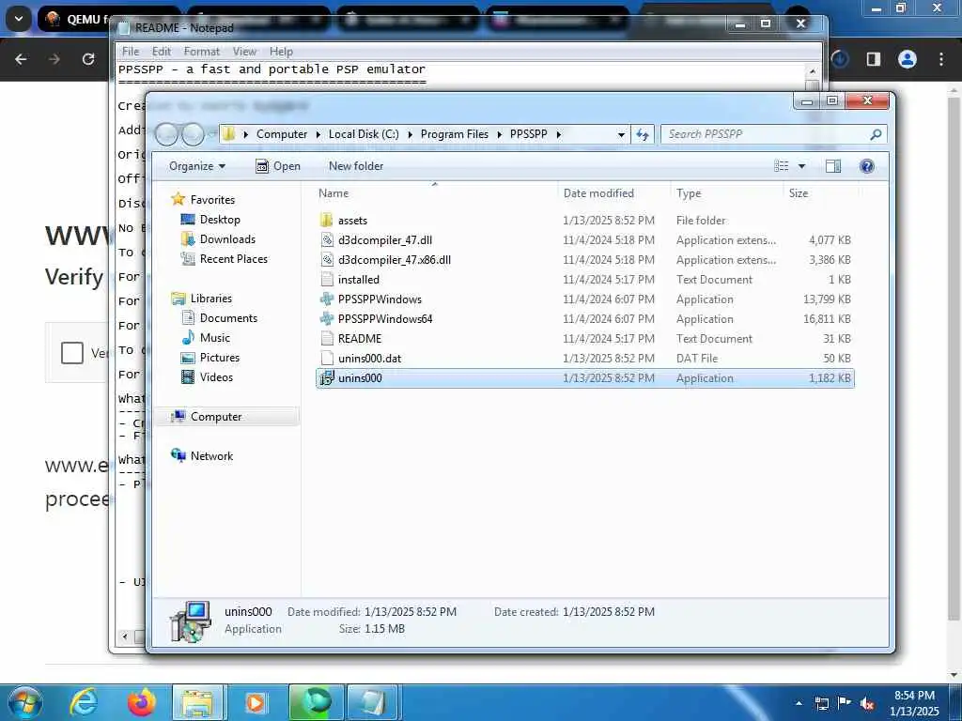Click the New folder button
The image size is (962, 721).
tap(356, 166)
